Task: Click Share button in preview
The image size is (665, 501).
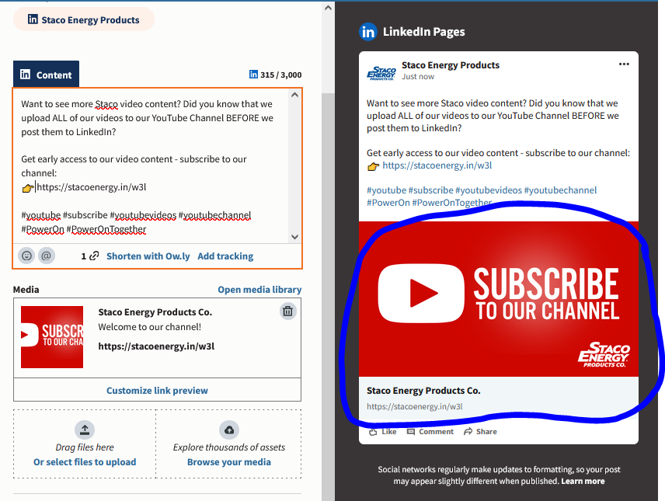Action: pyautogui.click(x=480, y=431)
